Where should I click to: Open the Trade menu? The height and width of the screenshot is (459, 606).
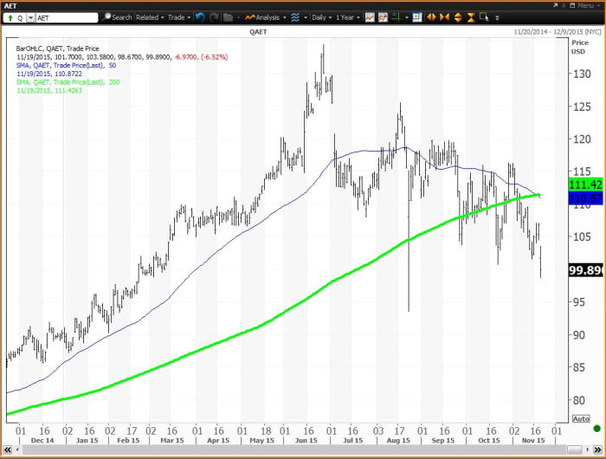(x=179, y=17)
